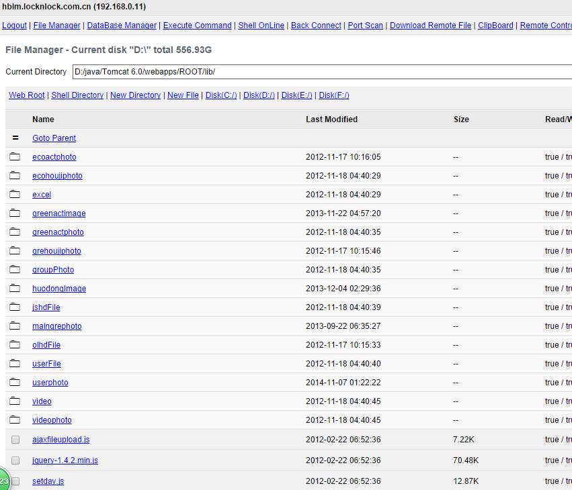Open the huodongImage folder
The image size is (572, 490).
(59, 289)
